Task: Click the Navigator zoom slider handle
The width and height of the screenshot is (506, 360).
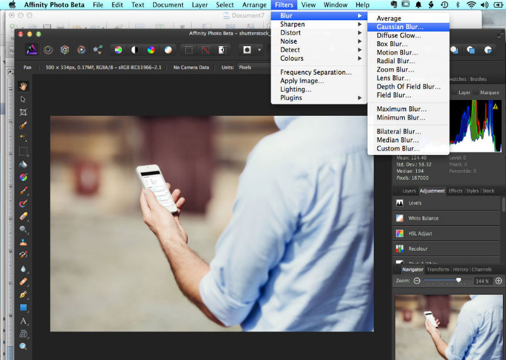Action: pos(459,280)
